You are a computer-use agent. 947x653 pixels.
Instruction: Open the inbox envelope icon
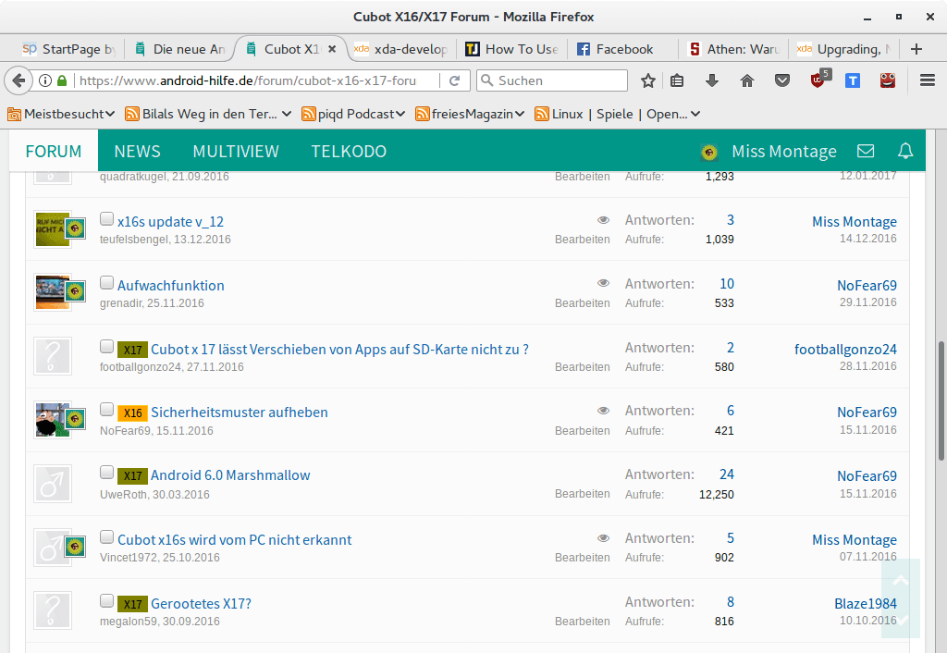[x=866, y=151]
